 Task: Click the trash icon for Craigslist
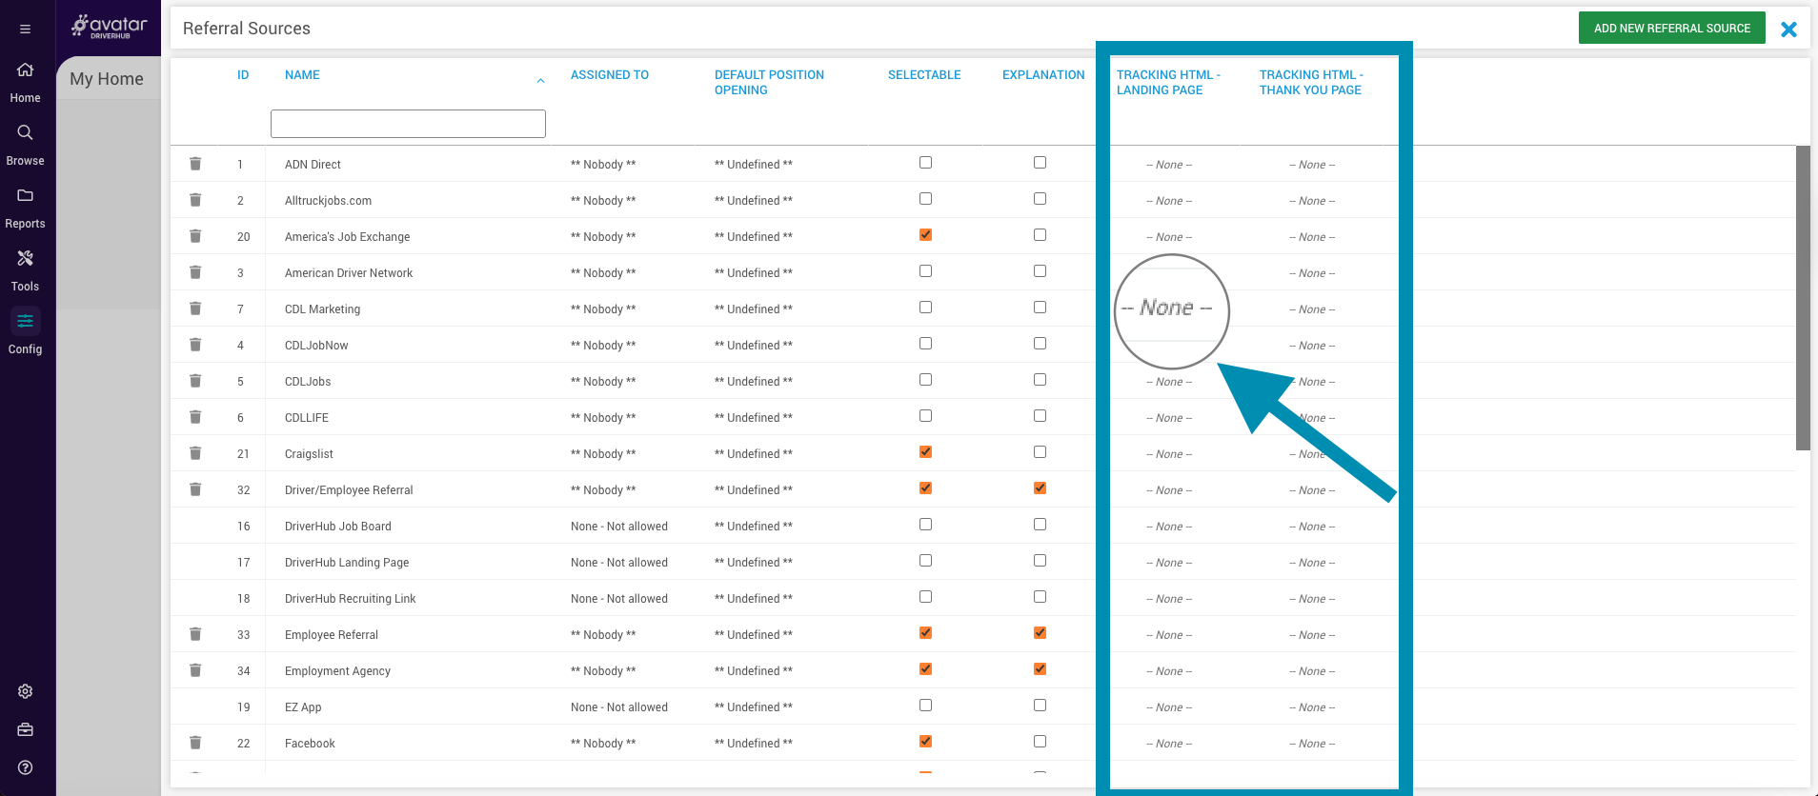pos(195,453)
